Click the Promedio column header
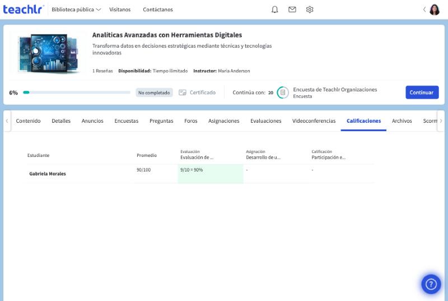Viewport: 448px width, 301px height. click(x=147, y=155)
